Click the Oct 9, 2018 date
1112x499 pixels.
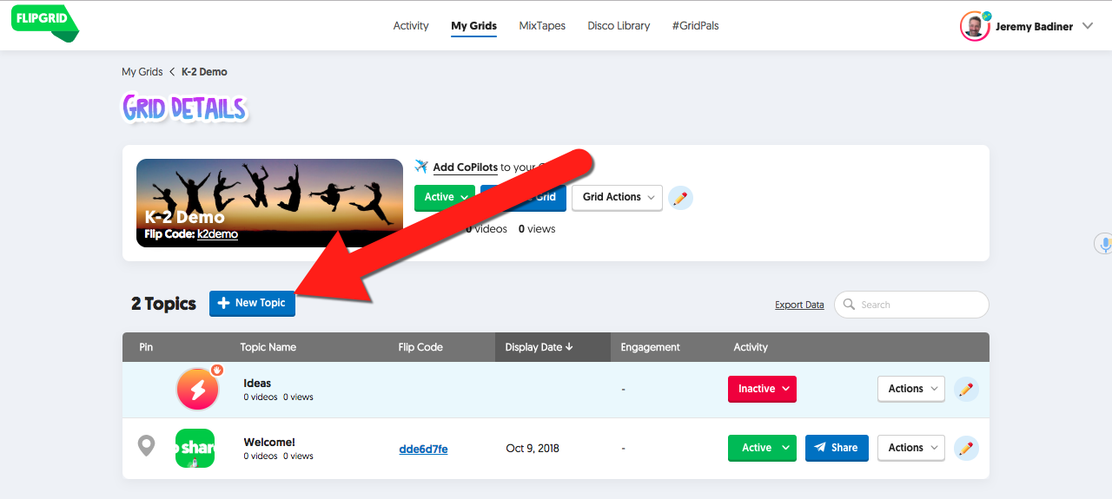click(x=533, y=449)
